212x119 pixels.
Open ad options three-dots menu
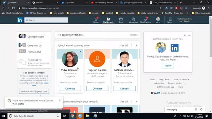pyautogui.click(x=189, y=35)
